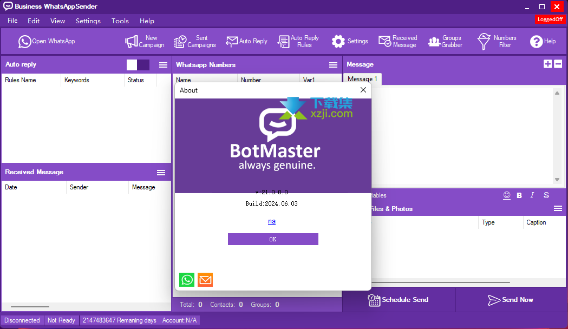Toggle the Auto reply switch
The height and width of the screenshot is (329, 568).
(x=138, y=65)
